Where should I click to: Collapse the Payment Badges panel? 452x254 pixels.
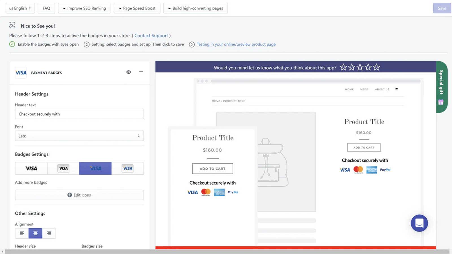141,72
